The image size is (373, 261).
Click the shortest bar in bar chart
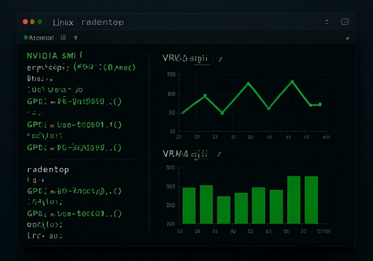click(224, 210)
